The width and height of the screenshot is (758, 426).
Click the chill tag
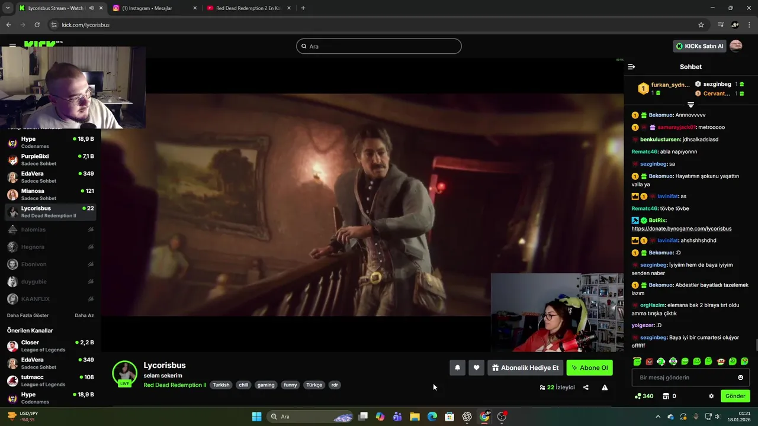(243, 385)
